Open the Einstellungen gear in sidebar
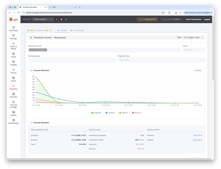 [13, 121]
